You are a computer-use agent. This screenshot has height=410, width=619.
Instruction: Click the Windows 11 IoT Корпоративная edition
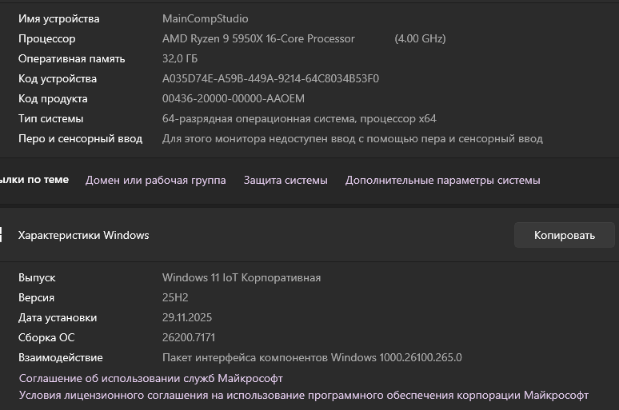pos(241,277)
